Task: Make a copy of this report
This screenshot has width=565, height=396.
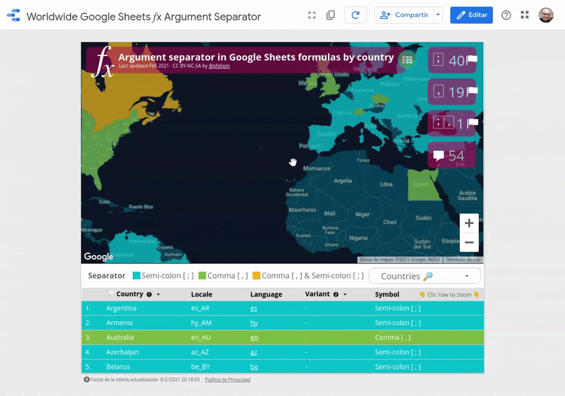Action: (331, 15)
